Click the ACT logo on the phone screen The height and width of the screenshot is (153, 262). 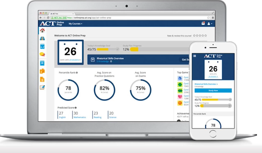[x=213, y=56]
